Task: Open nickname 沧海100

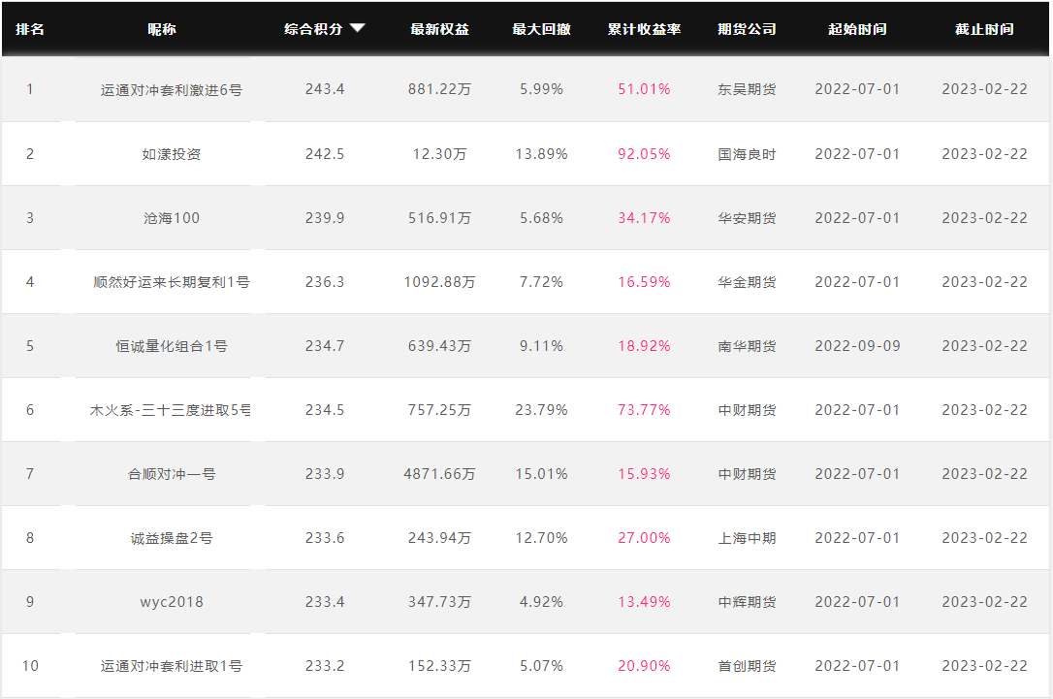Action: [172, 218]
